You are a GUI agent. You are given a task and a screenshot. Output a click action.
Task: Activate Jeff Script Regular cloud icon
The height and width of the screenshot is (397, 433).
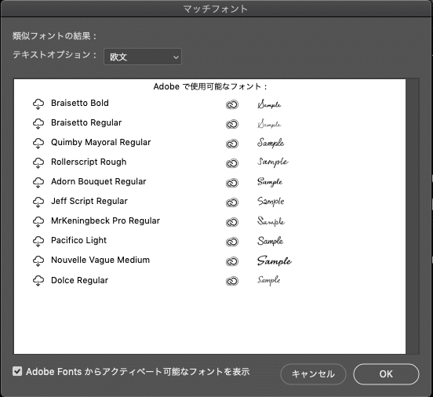pyautogui.click(x=38, y=202)
